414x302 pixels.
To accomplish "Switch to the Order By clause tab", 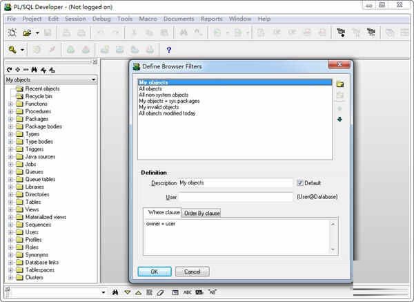I will click(201, 213).
